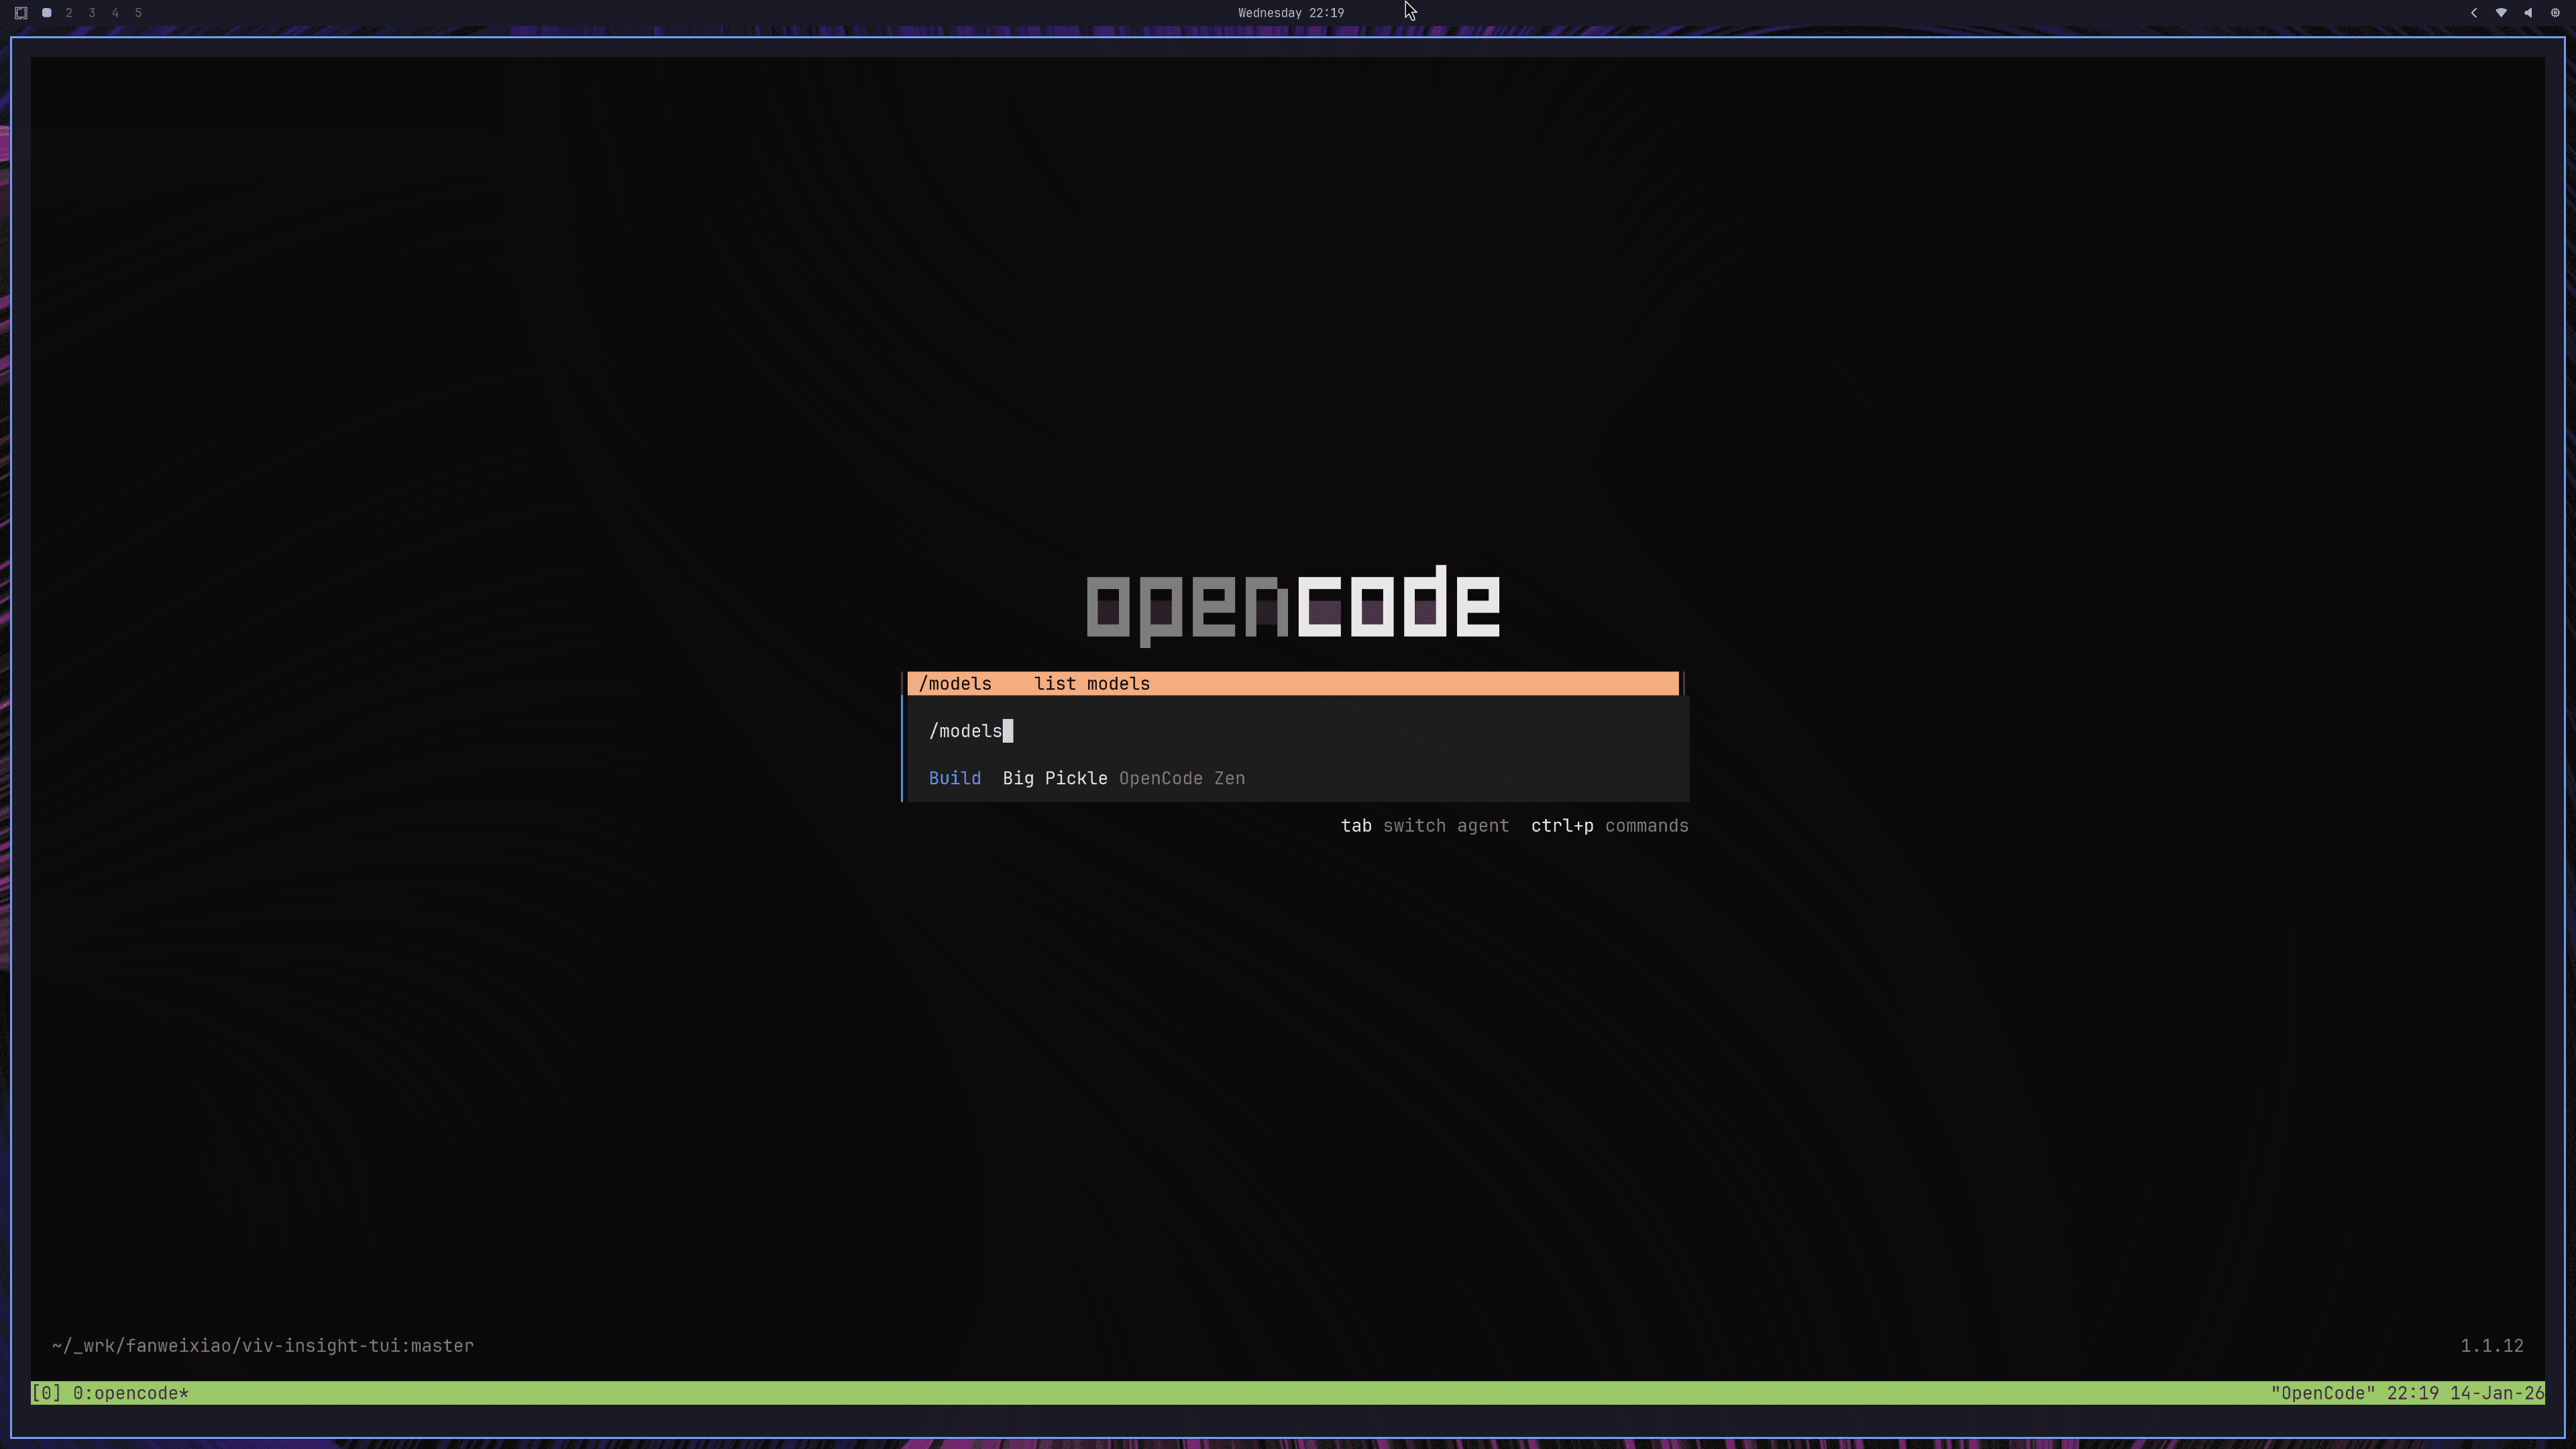Select the active workspace 1 indicator

click(46, 13)
